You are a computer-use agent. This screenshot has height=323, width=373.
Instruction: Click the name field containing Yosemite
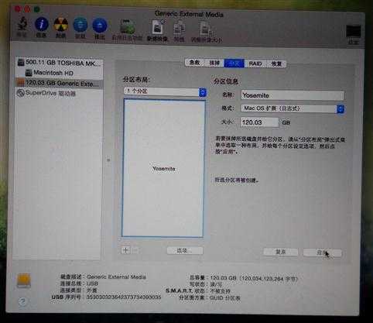pyautogui.click(x=293, y=95)
